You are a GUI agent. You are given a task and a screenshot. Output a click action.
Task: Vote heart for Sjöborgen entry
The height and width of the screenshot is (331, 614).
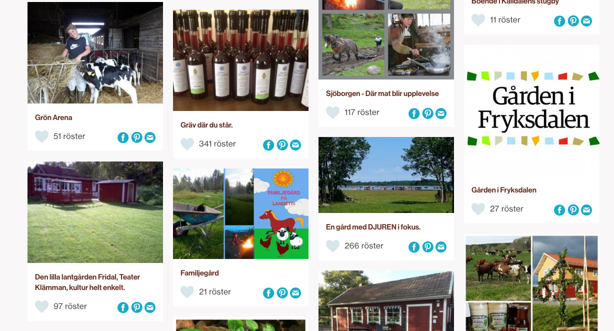point(333,112)
